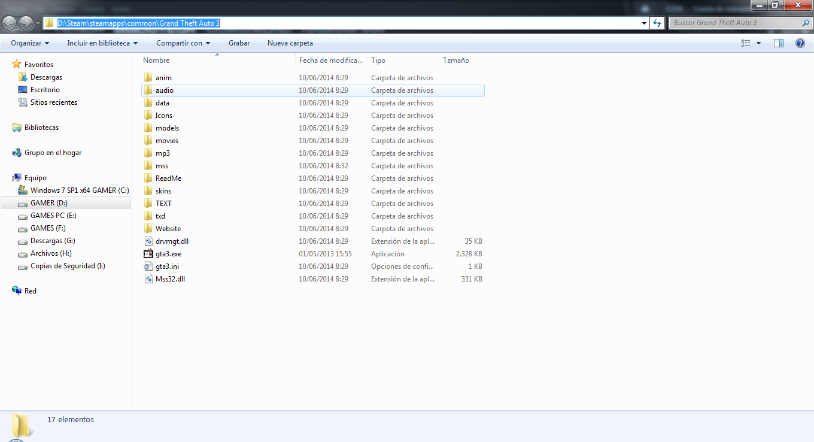Screen dimensions: 814x442
Task: Open the Copias de Seguridad (I:) drive
Action: (x=68, y=266)
